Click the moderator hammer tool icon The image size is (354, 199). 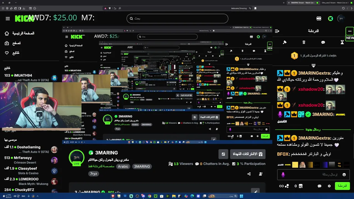pyautogui.click(x=285, y=42)
